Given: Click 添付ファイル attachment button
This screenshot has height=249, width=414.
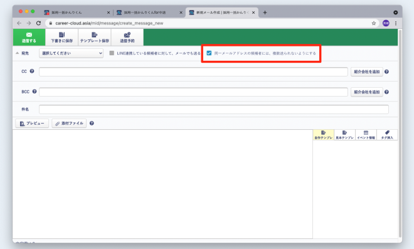Looking at the screenshot, I should (69, 124).
